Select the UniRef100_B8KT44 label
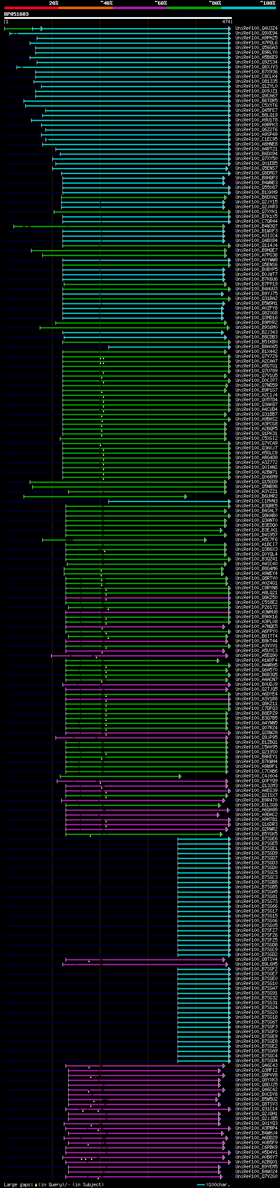 click(x=256, y=641)
